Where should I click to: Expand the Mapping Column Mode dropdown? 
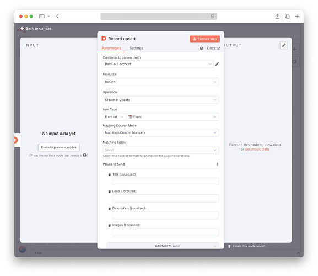(160, 132)
